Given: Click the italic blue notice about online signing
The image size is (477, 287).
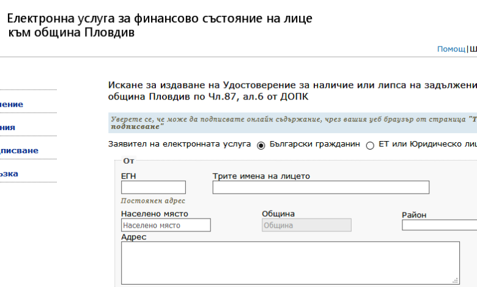Looking at the screenshot, I should tap(293, 123).
